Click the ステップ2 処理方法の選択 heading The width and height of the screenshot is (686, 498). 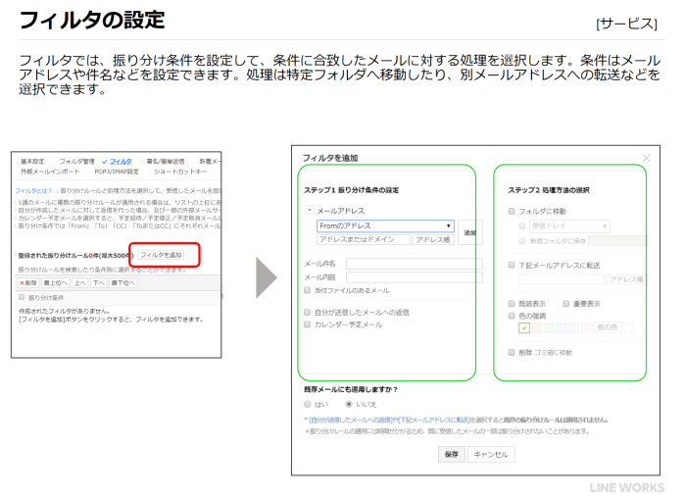point(549,190)
